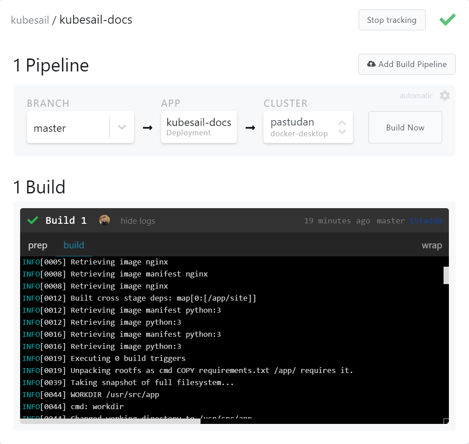Click the Build Now button

(x=405, y=127)
